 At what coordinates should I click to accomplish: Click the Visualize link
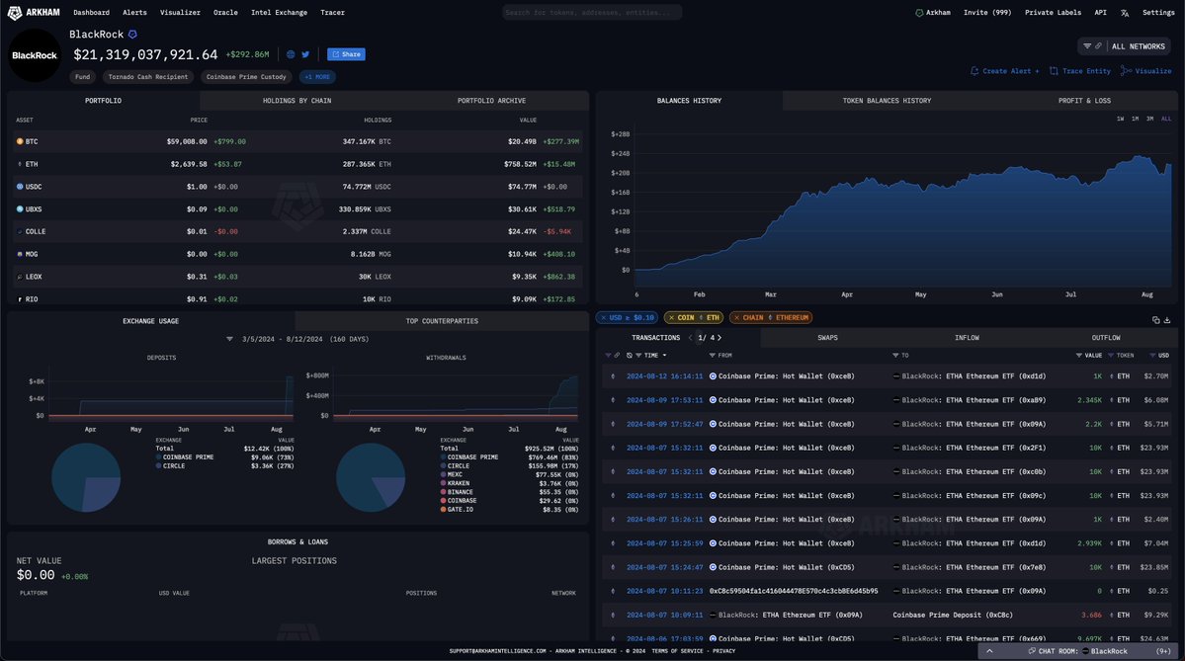point(1146,71)
